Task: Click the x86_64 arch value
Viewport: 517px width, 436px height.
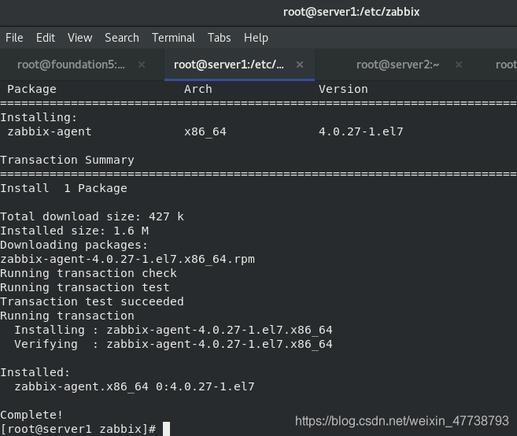Action: tap(205, 131)
